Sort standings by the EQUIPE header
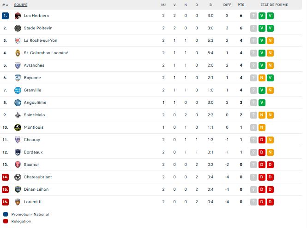 (x=21, y=5)
